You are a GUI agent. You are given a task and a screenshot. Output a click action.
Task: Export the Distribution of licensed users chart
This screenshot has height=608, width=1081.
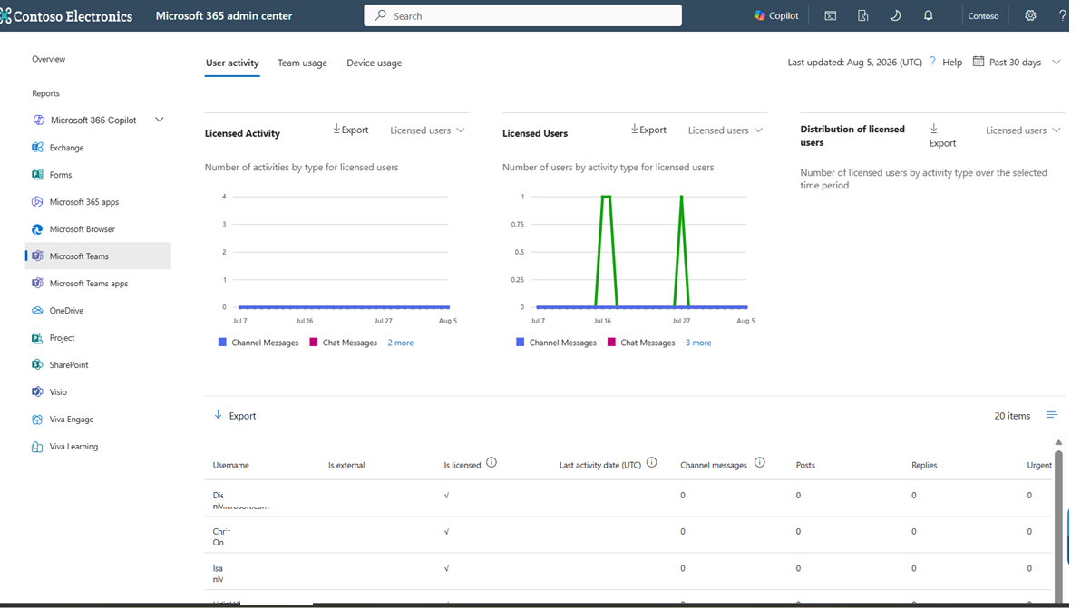click(x=942, y=136)
